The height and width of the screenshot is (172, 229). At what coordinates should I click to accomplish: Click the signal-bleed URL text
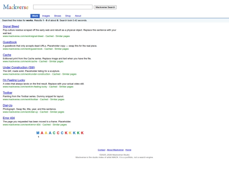coord(23,36)
